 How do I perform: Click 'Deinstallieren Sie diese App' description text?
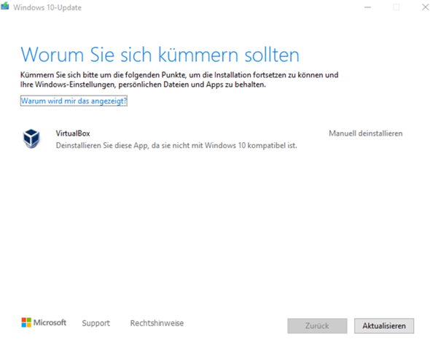click(x=176, y=145)
